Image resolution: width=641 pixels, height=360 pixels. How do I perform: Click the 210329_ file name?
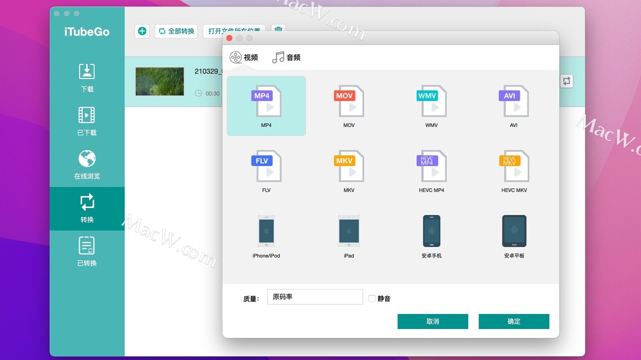tap(208, 71)
